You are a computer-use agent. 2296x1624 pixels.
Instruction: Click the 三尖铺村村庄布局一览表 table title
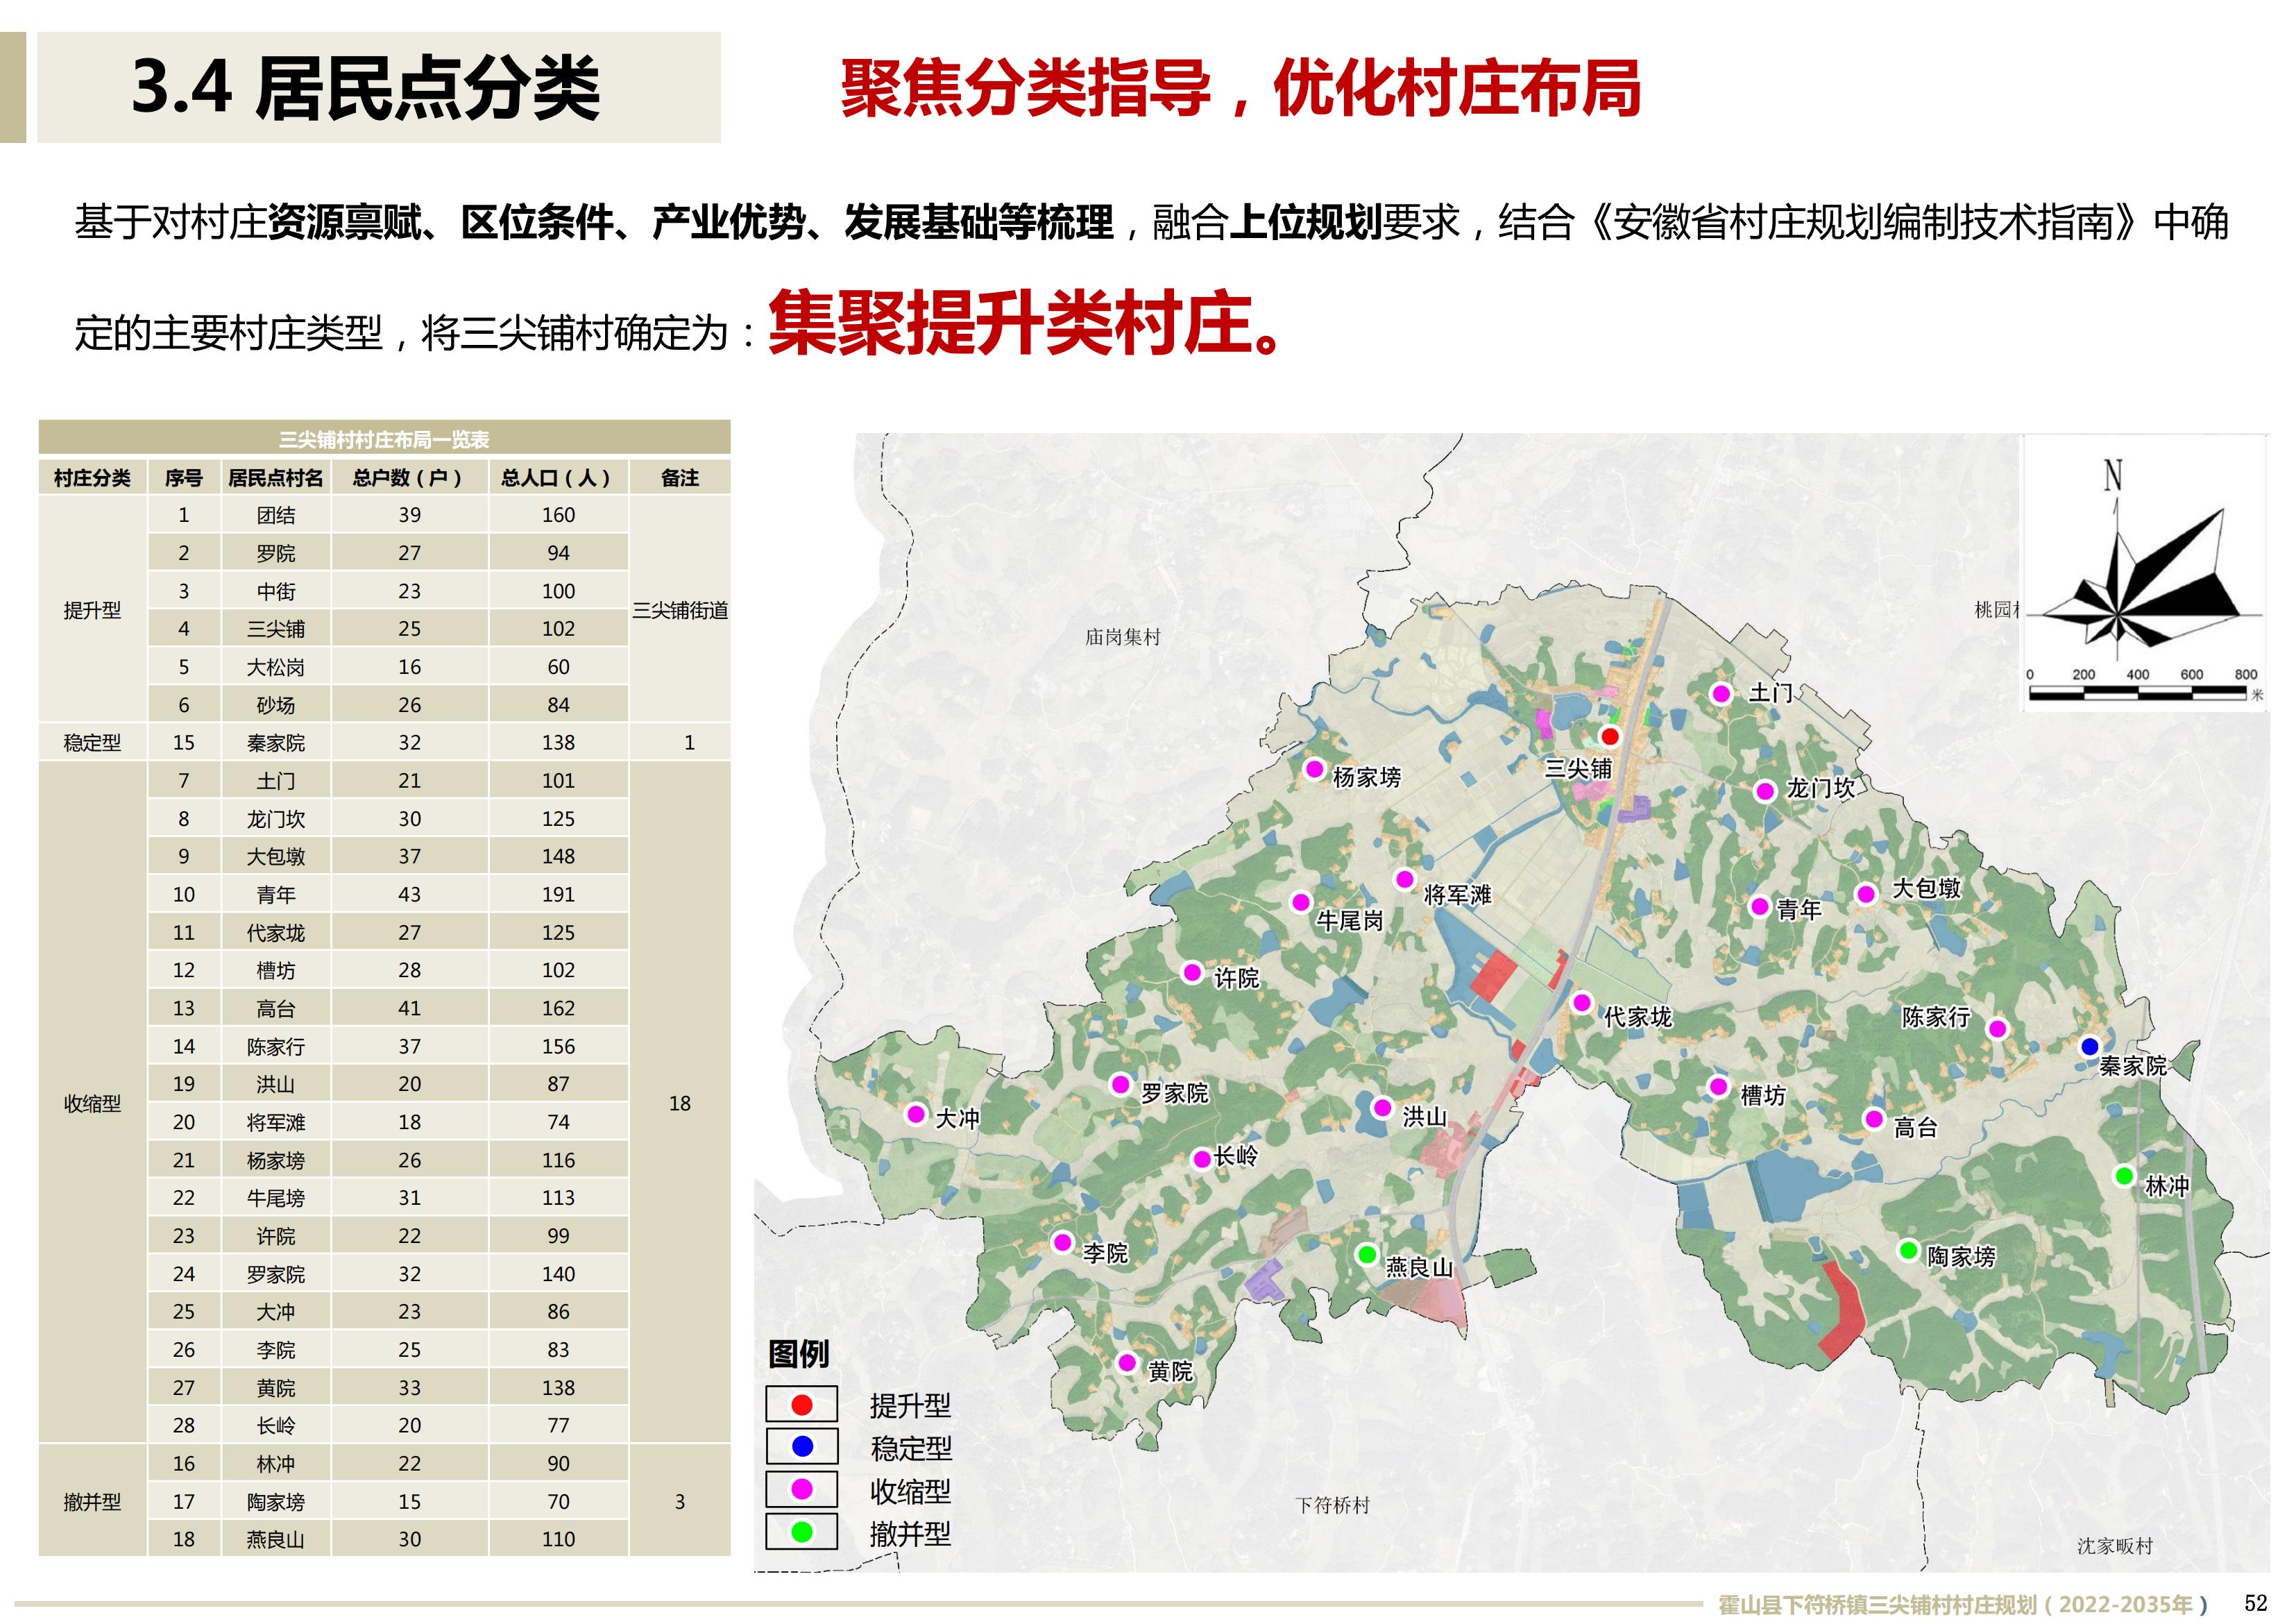[x=384, y=440]
